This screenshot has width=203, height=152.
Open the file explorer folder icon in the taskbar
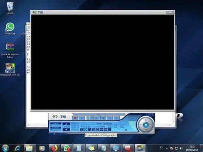click(30, 148)
